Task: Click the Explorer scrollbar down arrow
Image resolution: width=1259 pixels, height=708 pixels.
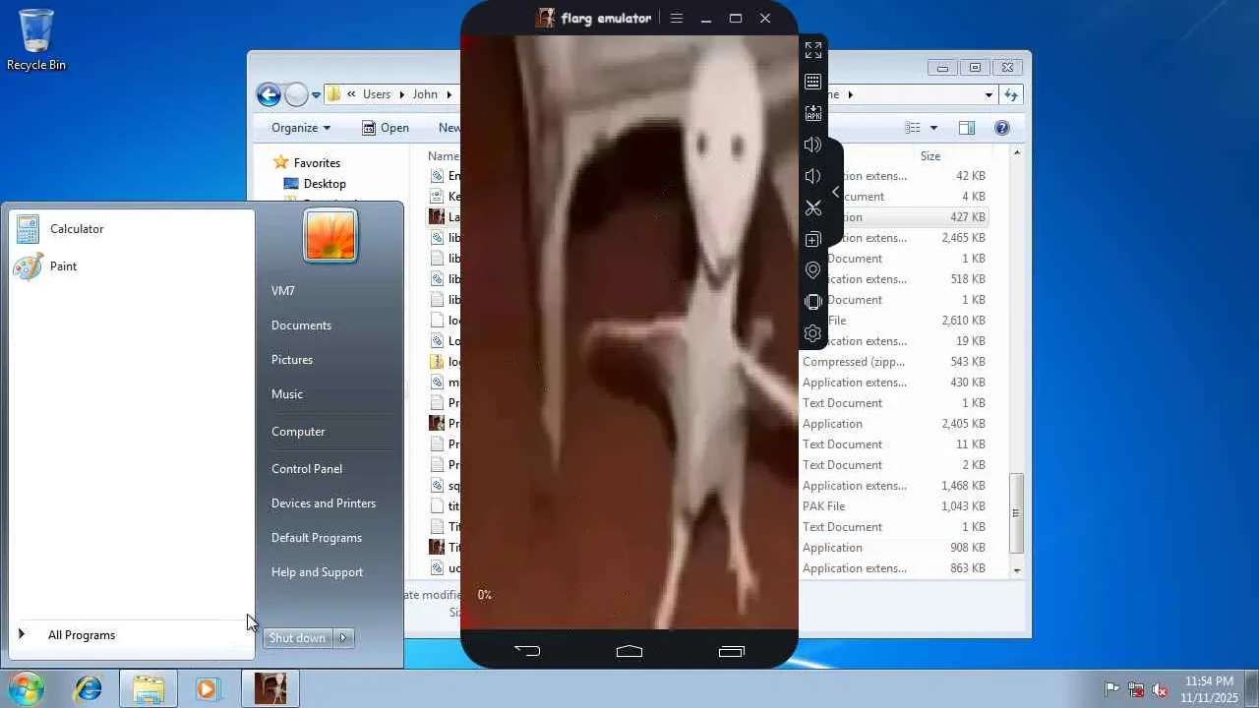Action: (1016, 570)
